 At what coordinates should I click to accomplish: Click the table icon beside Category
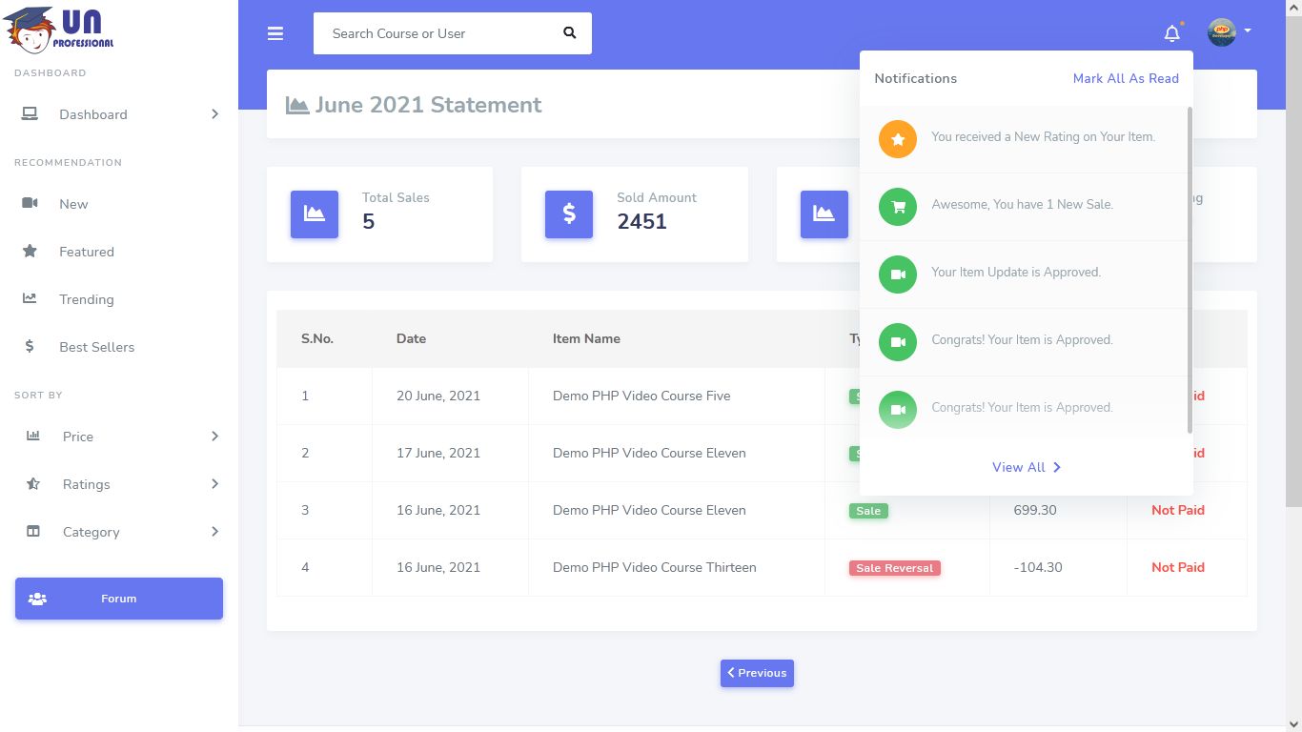[33, 532]
